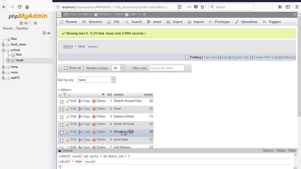Screen dimensions: 301x169
Task: Switch to Browse tab
Action: (69, 22)
